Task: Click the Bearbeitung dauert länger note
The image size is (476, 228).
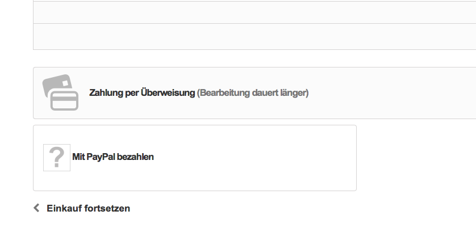Action: pyautogui.click(x=253, y=92)
